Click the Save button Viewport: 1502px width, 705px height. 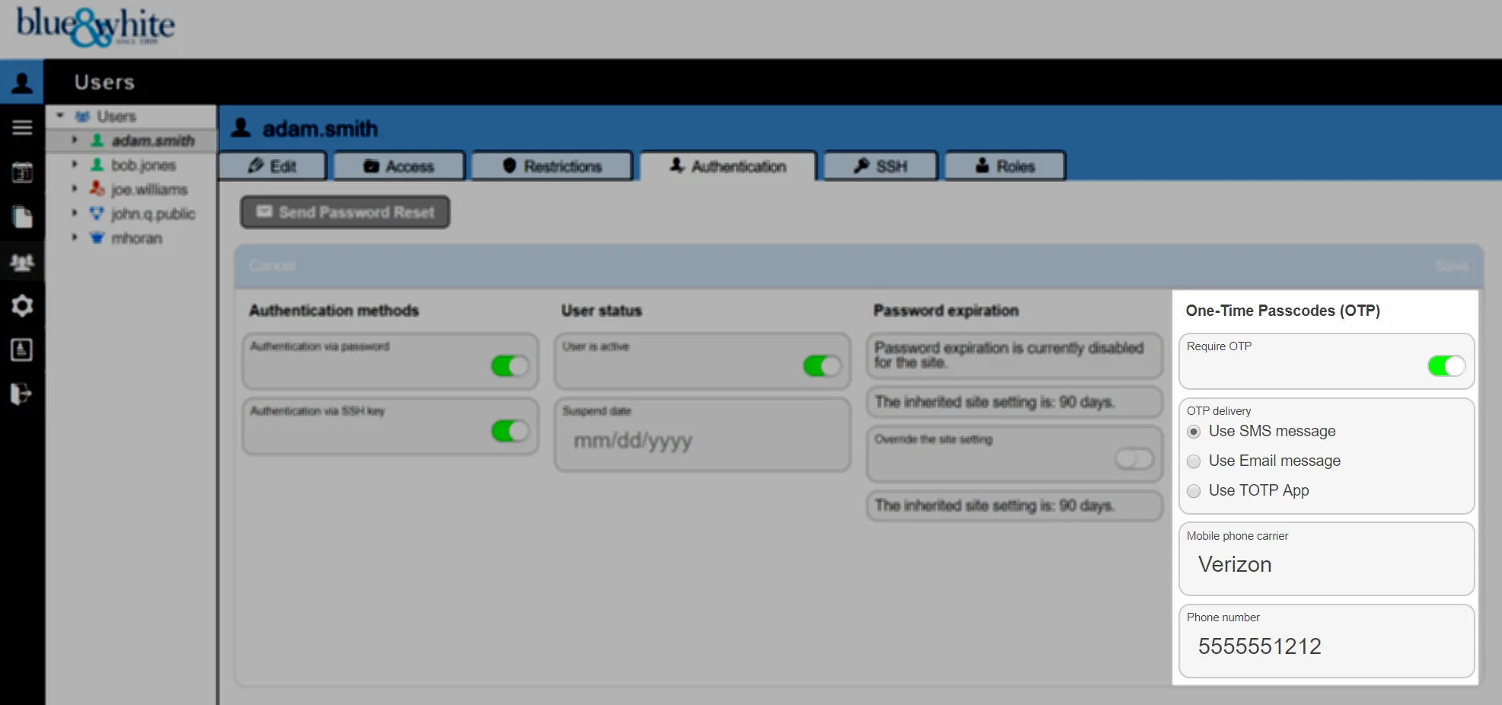pos(1451,266)
